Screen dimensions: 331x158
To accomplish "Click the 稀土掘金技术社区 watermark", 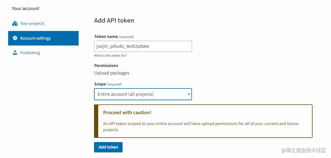I will 304,150.
